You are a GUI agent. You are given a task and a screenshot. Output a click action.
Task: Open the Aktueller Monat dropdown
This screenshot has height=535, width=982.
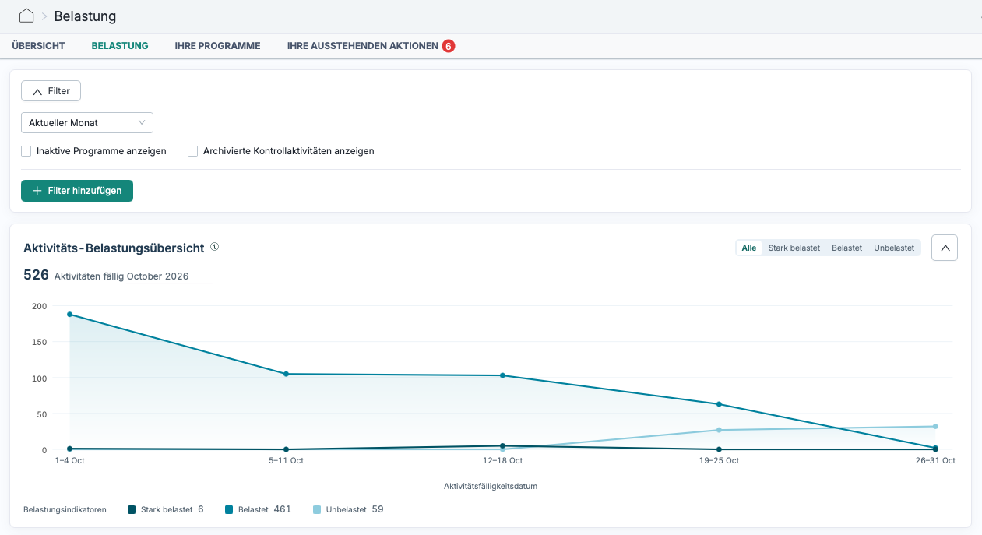[87, 123]
